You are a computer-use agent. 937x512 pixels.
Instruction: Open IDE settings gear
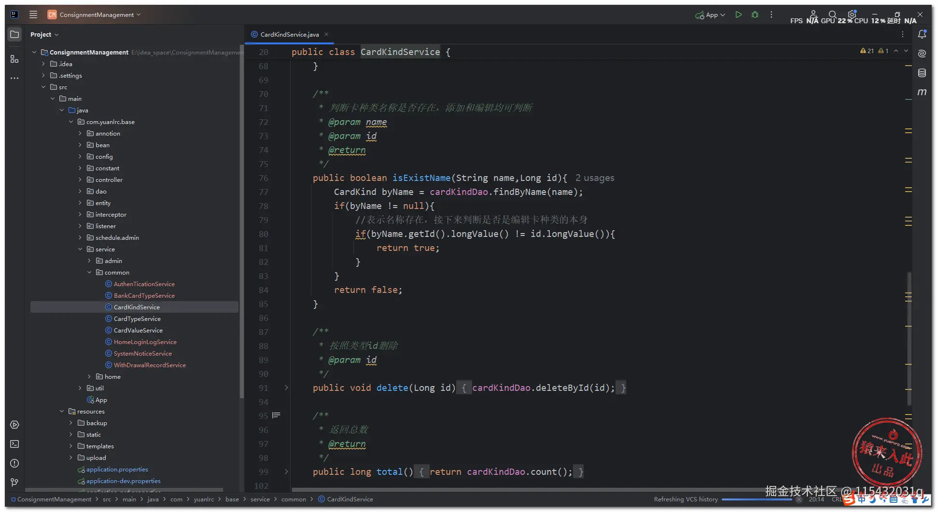pos(852,14)
